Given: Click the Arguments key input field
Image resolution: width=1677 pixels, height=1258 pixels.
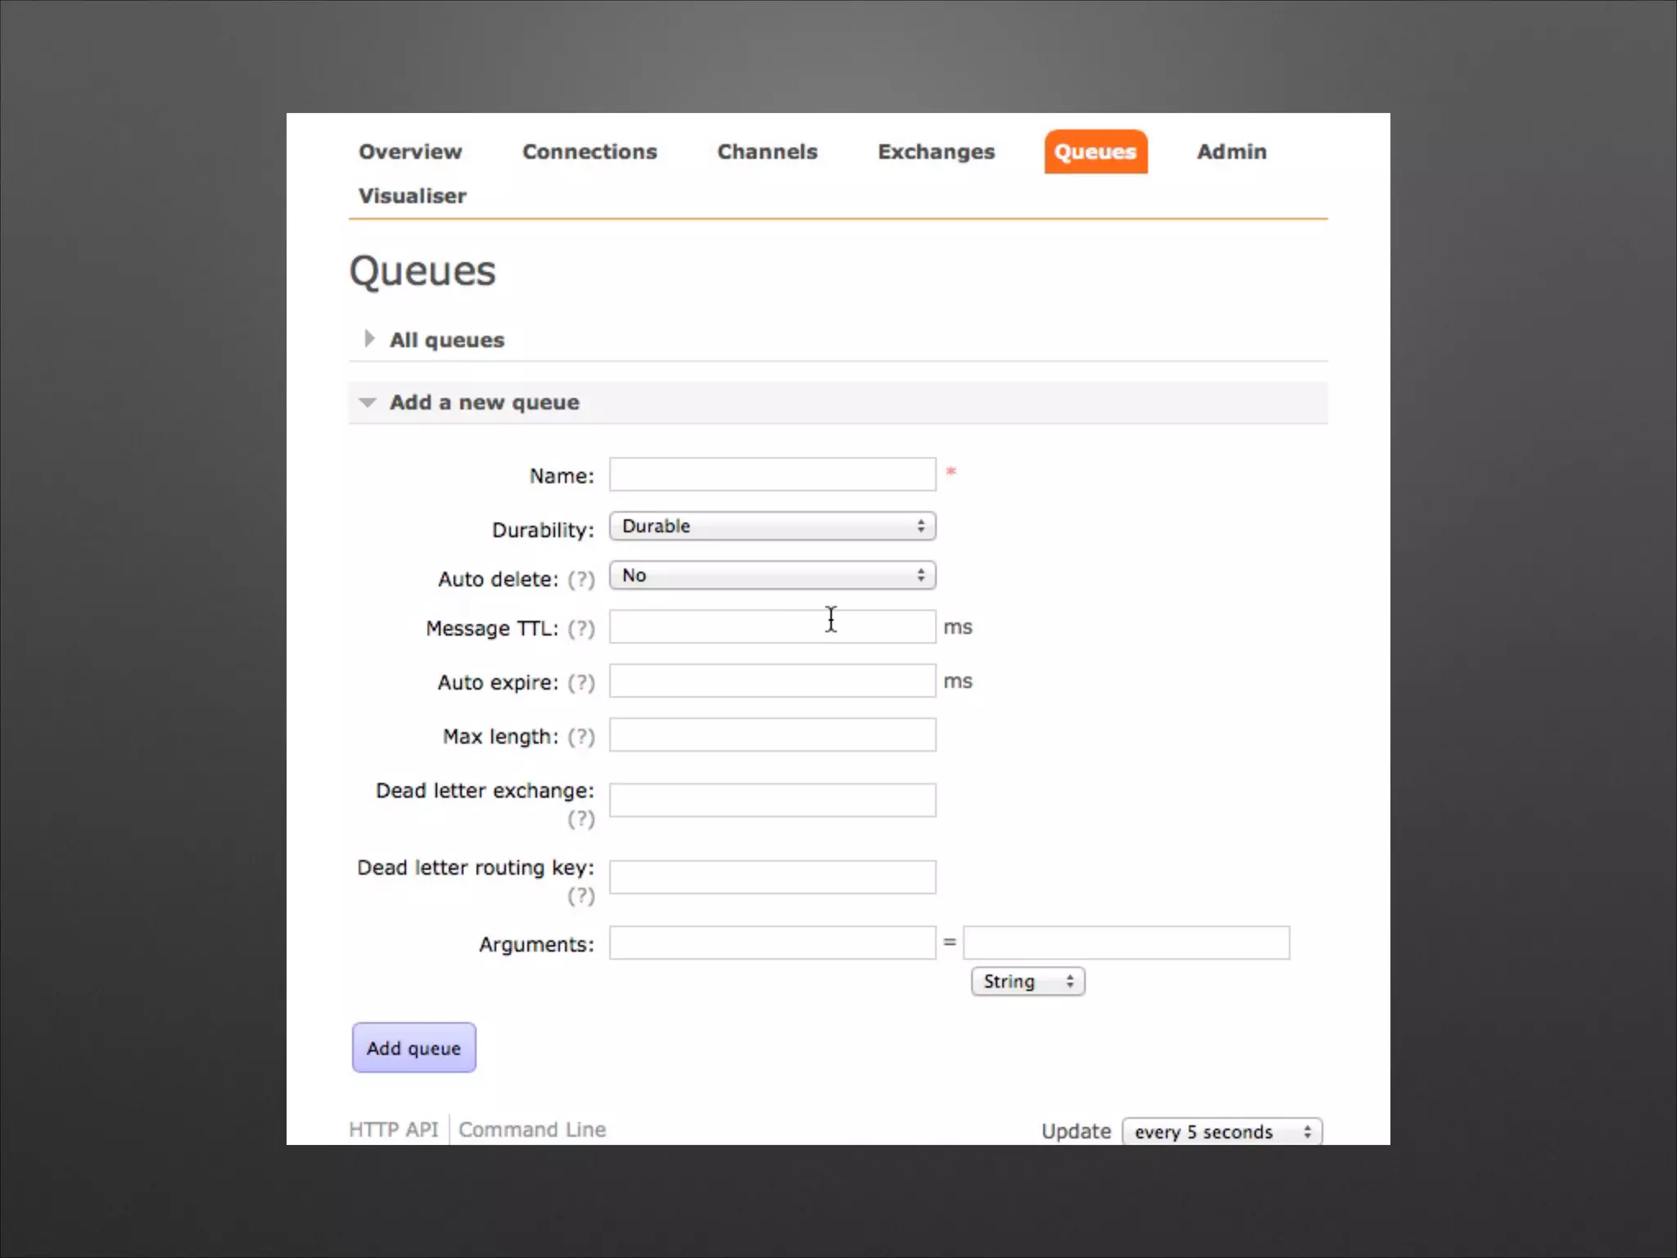Looking at the screenshot, I should 771,943.
